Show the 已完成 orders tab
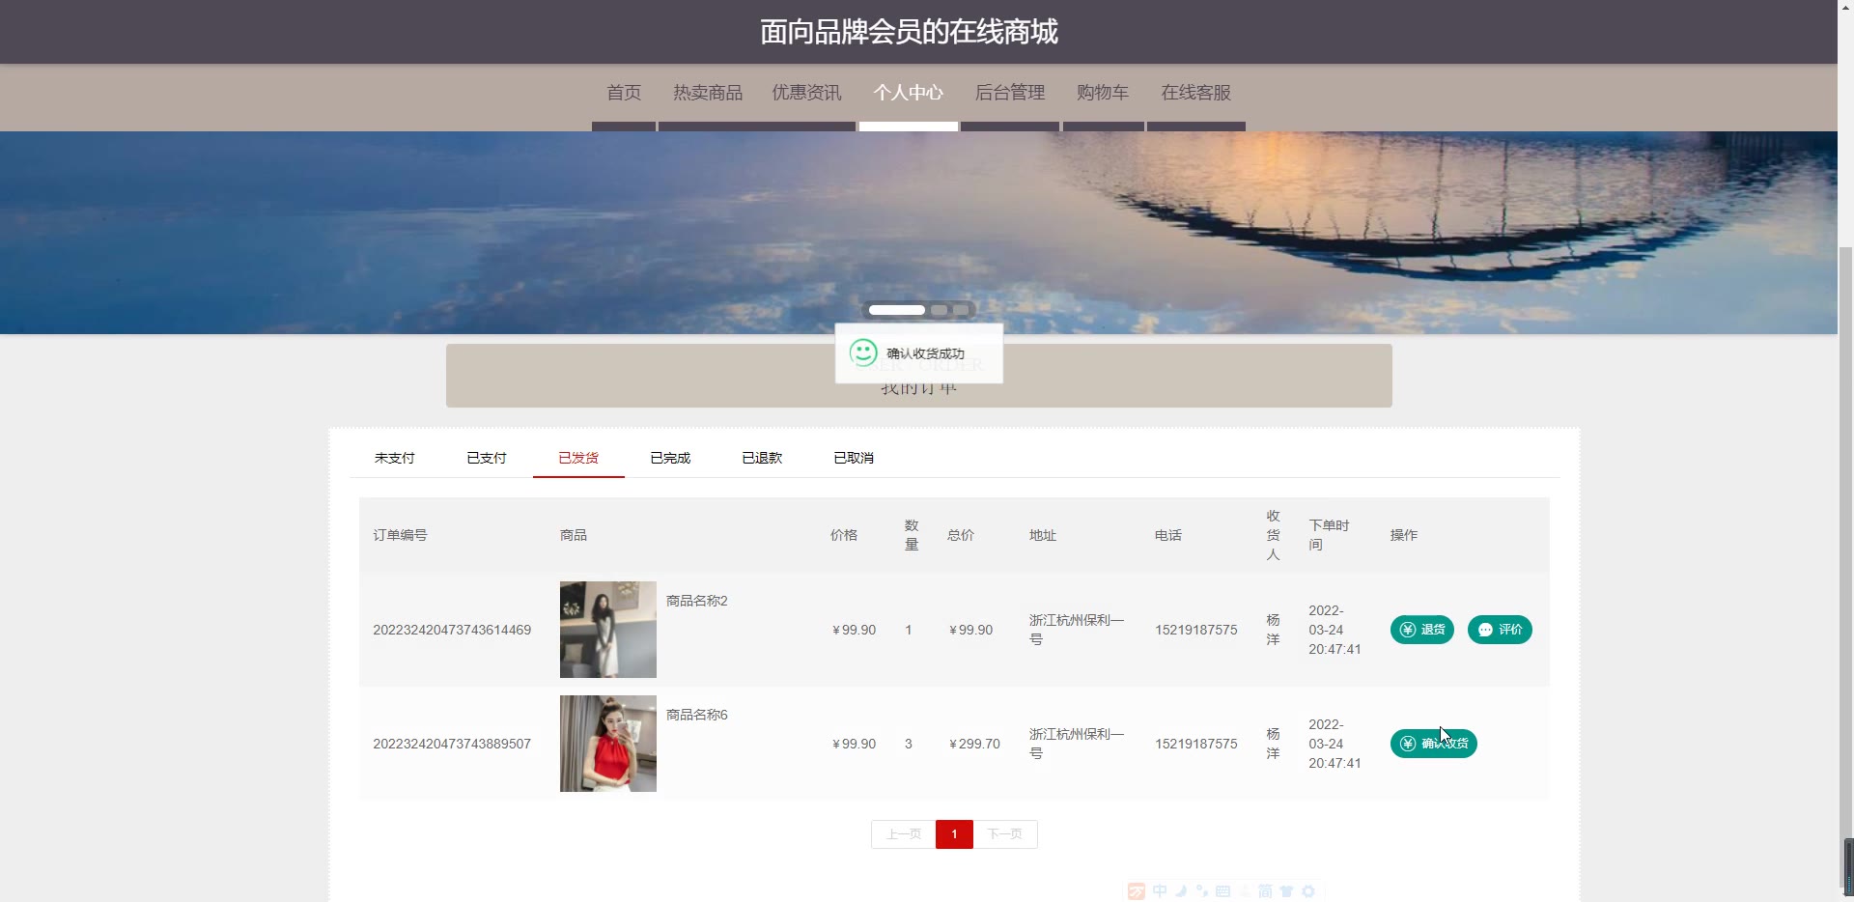 click(670, 458)
